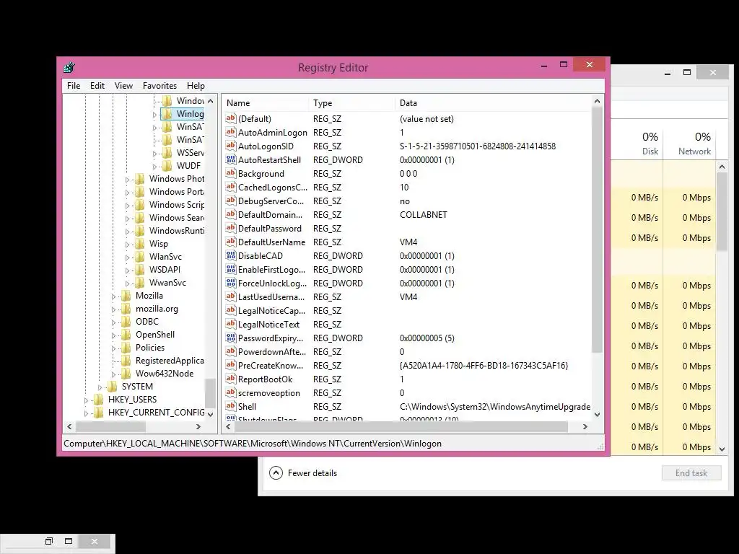Click the LegalNoticeText string value icon

pyautogui.click(x=230, y=324)
